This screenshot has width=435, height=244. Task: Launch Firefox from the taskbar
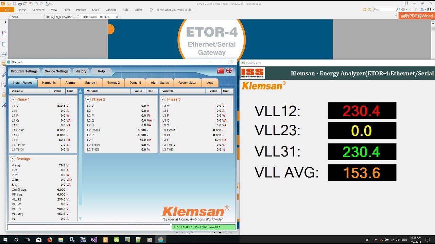(x=50, y=240)
